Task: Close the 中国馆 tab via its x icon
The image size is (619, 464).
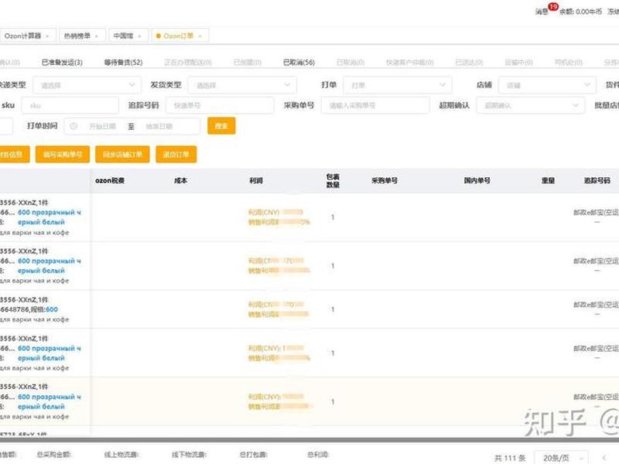Action: coord(139,36)
